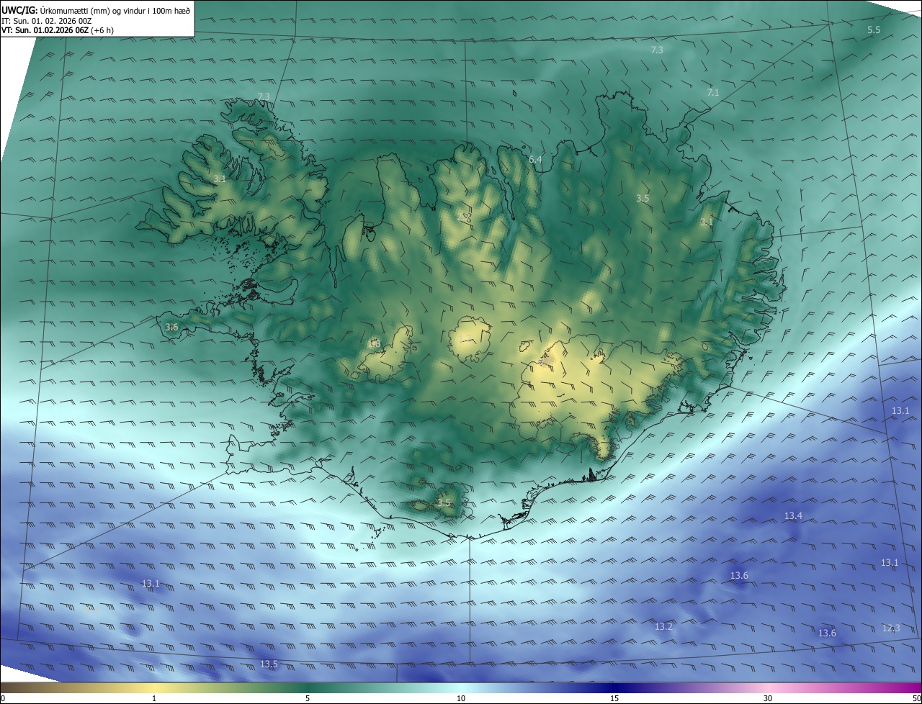Click the 13.2 value label on the map
The image size is (922, 704).
pos(663,627)
